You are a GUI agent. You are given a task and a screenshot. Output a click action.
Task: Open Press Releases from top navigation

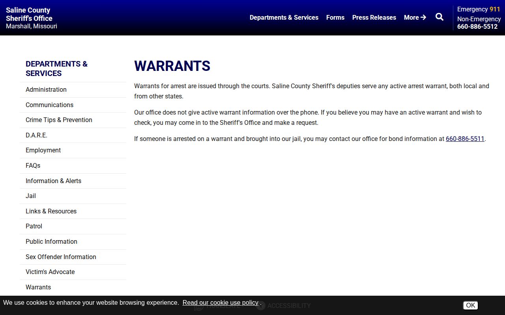[374, 17]
